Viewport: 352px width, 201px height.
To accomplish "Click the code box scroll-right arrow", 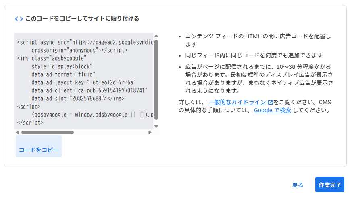I will coord(150,132).
